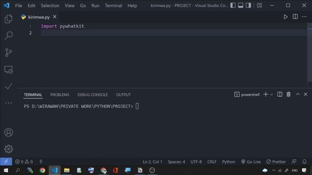
Task: Open the launch profile dropdown arrow
Action: (272, 95)
